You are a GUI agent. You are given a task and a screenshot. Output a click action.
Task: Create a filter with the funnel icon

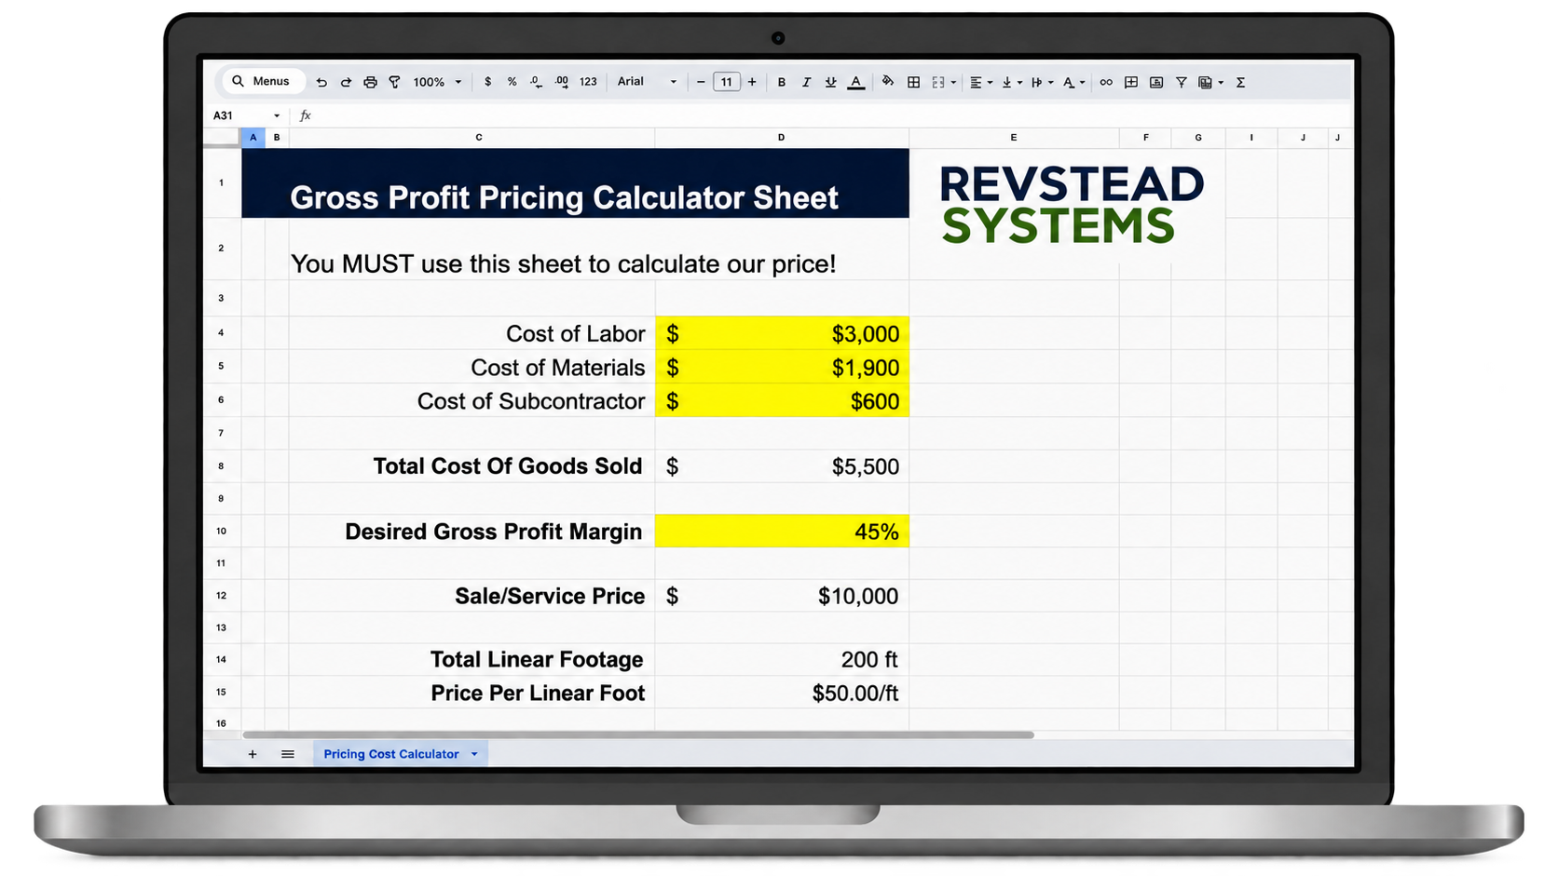(1182, 82)
